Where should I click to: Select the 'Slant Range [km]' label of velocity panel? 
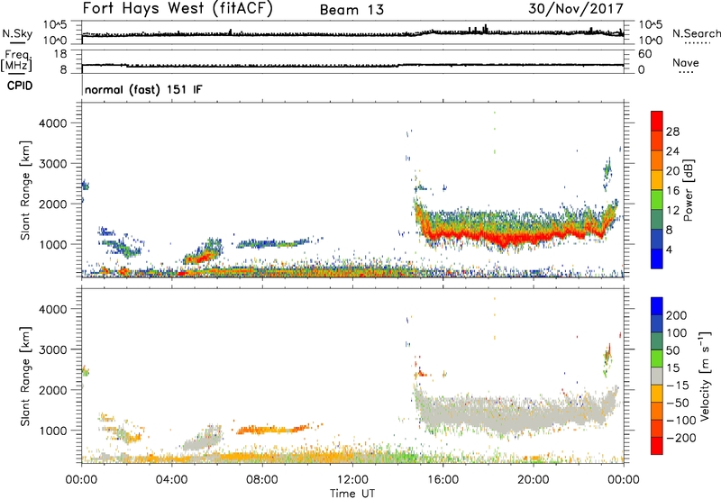(25, 377)
